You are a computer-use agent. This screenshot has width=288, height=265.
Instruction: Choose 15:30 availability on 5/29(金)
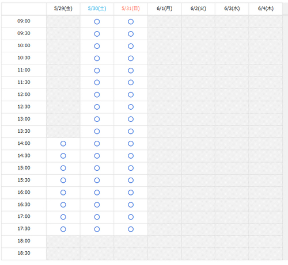click(x=63, y=180)
